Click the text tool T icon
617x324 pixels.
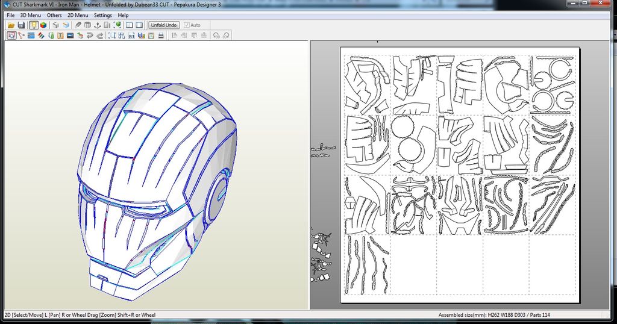(60, 36)
